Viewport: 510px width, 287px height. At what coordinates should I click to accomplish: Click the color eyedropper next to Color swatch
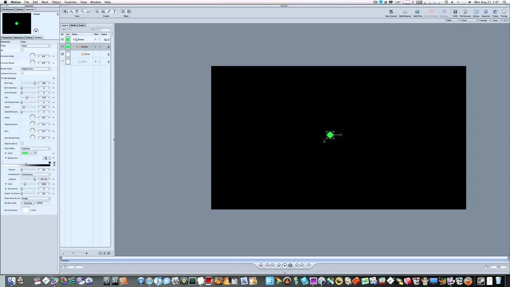click(x=35, y=153)
